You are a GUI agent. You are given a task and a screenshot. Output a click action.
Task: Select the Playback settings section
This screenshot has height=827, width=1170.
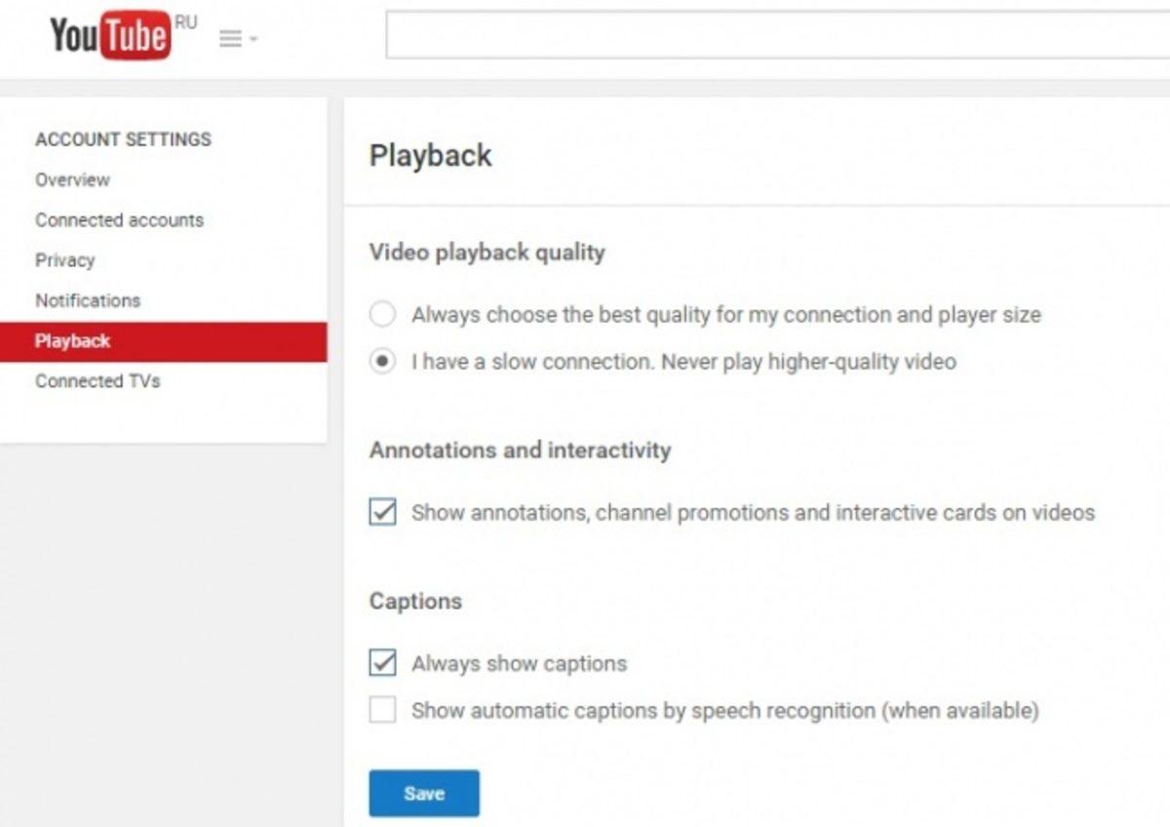click(x=71, y=340)
